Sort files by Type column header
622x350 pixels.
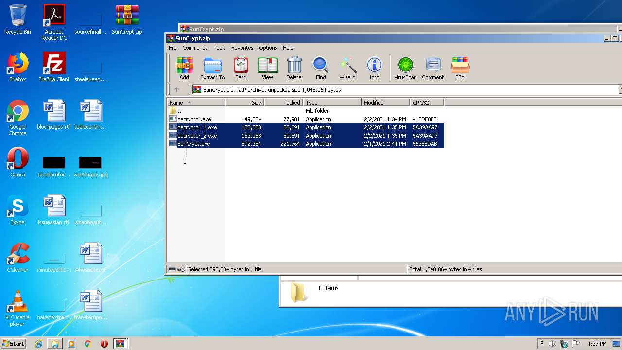[x=332, y=103]
